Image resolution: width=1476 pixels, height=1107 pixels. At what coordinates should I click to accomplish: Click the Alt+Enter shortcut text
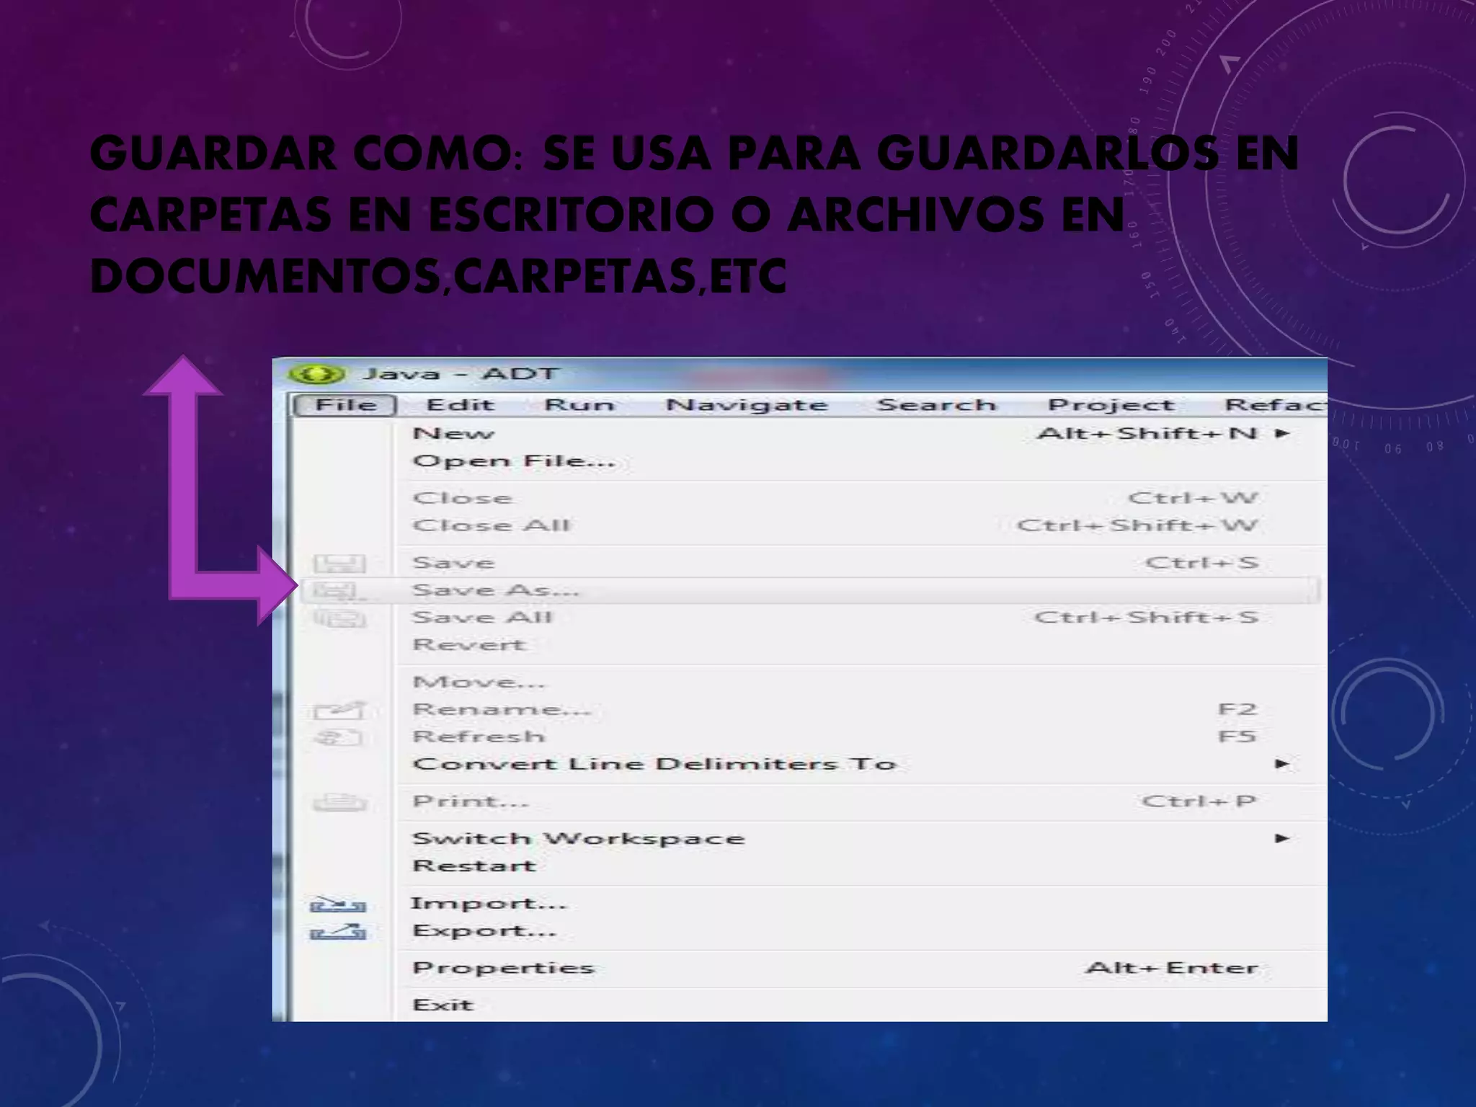pyautogui.click(x=1172, y=968)
